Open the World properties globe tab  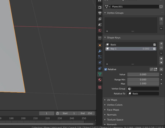(100, 30)
